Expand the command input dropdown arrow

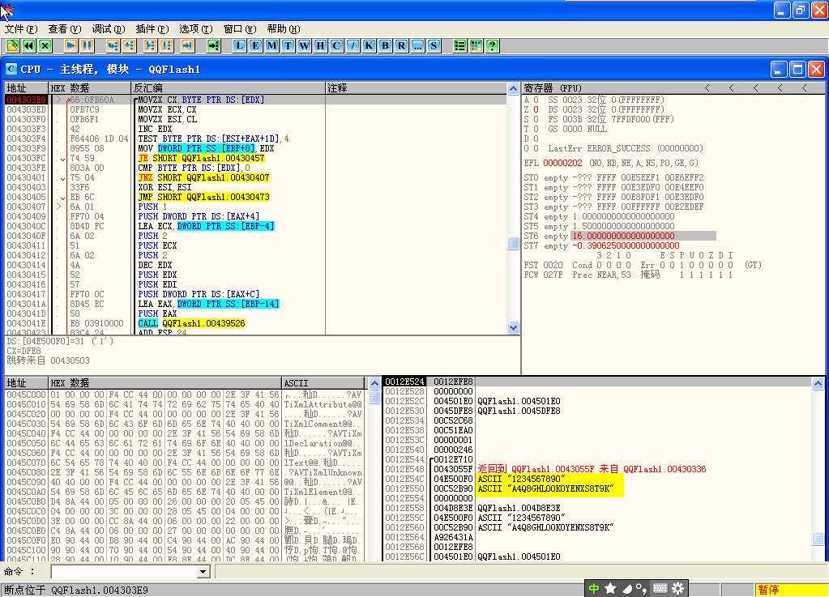tap(203, 572)
